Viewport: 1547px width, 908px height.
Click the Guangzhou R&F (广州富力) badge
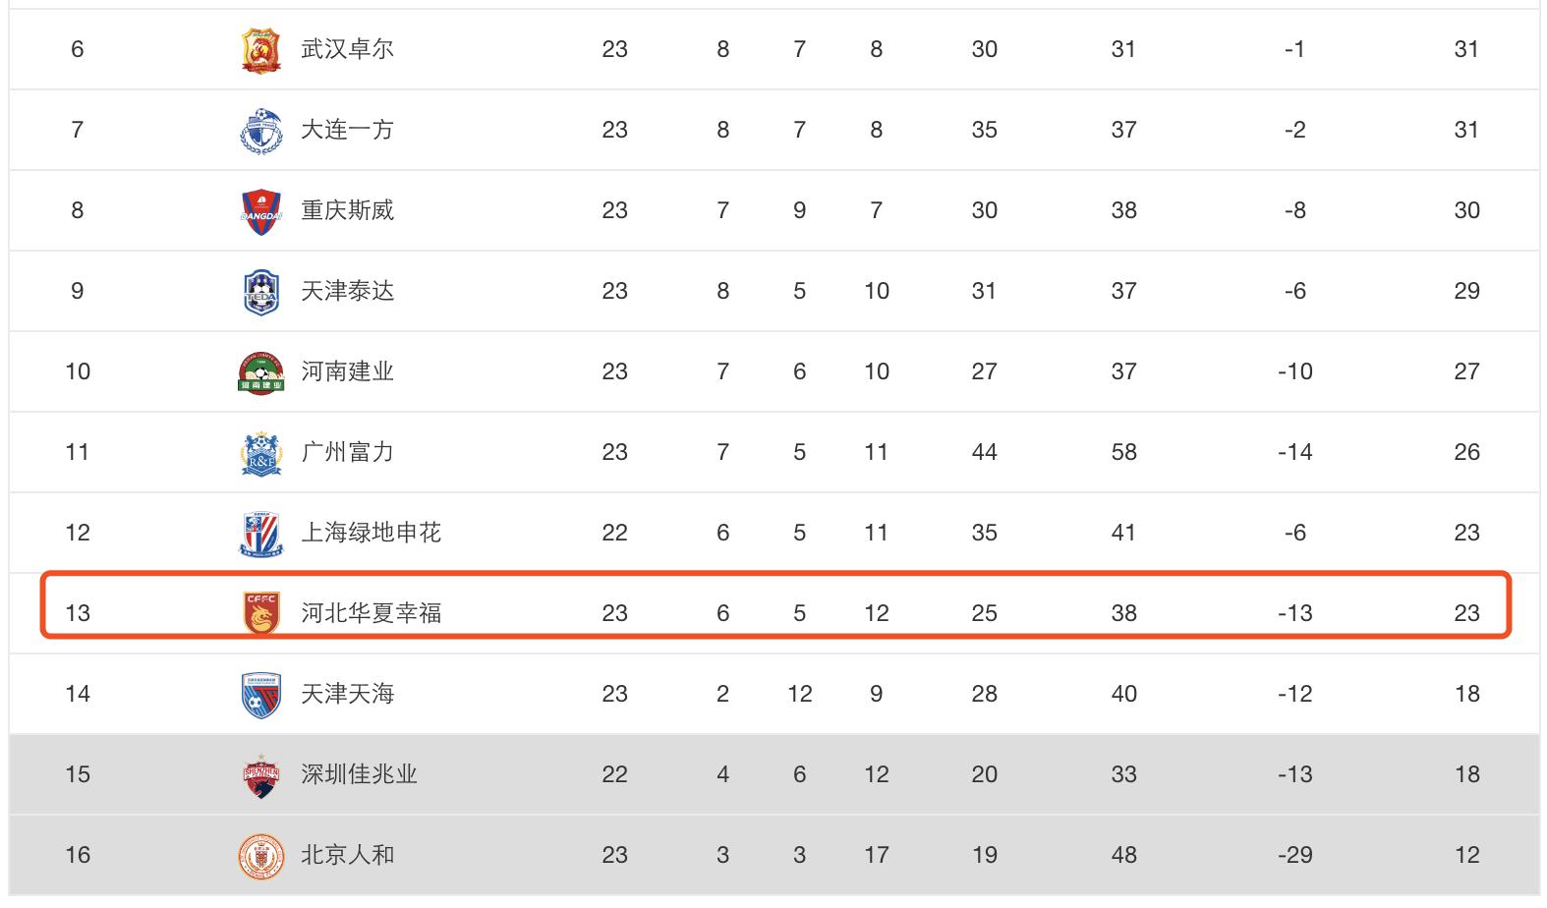click(261, 453)
